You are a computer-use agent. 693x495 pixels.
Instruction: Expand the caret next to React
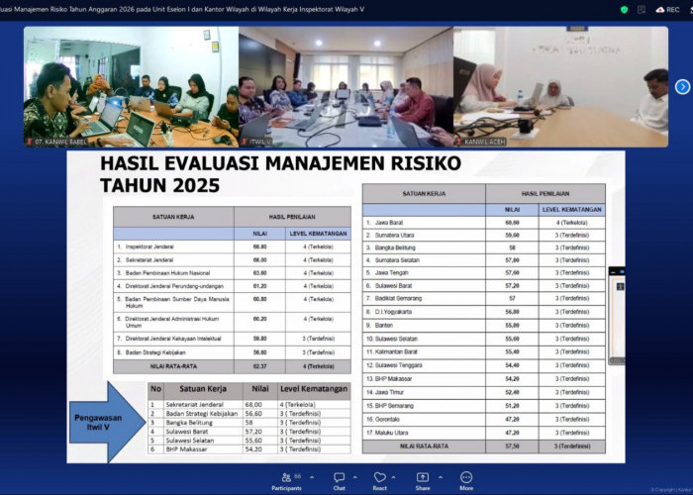(393, 477)
